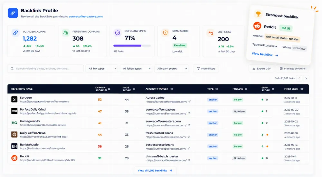
Task: Click the Page Score info icon
Action: coord(134,89)
